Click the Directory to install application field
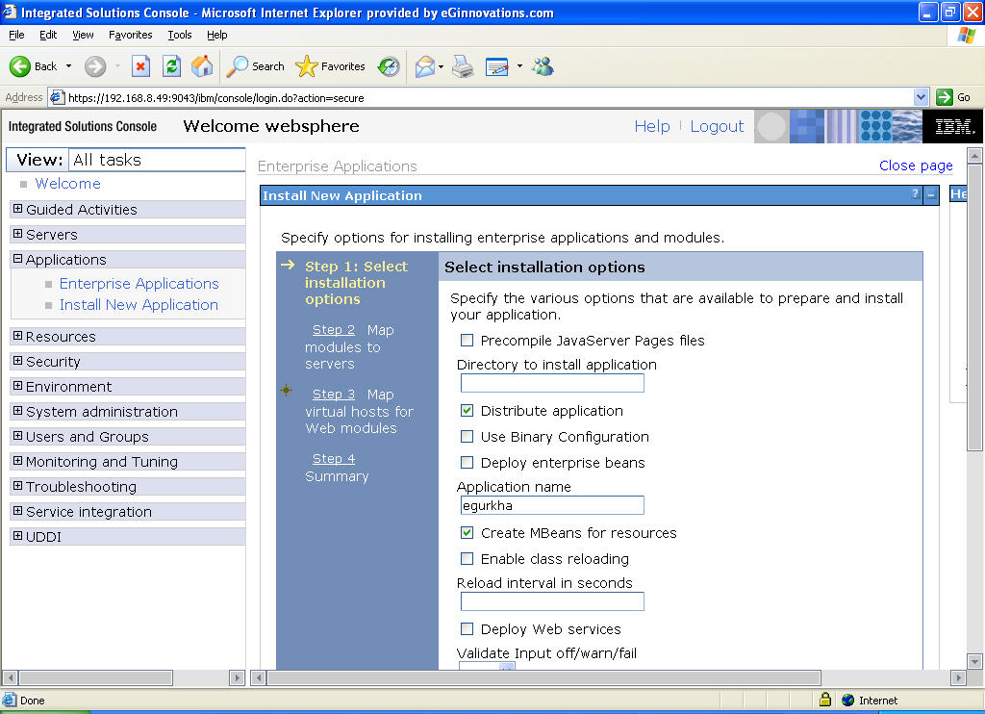Image resolution: width=985 pixels, height=714 pixels. [x=552, y=383]
